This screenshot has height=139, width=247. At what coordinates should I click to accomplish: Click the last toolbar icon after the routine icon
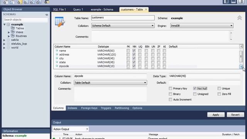coord(47,2)
